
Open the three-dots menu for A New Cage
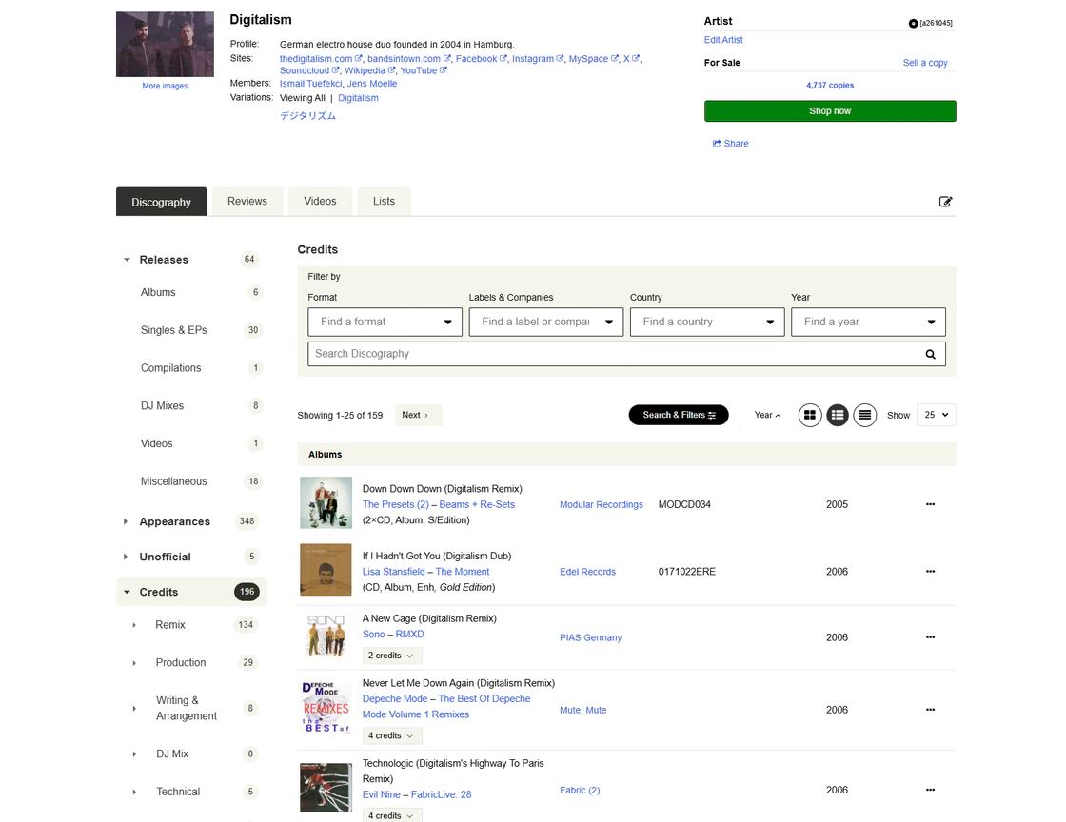pyautogui.click(x=930, y=637)
